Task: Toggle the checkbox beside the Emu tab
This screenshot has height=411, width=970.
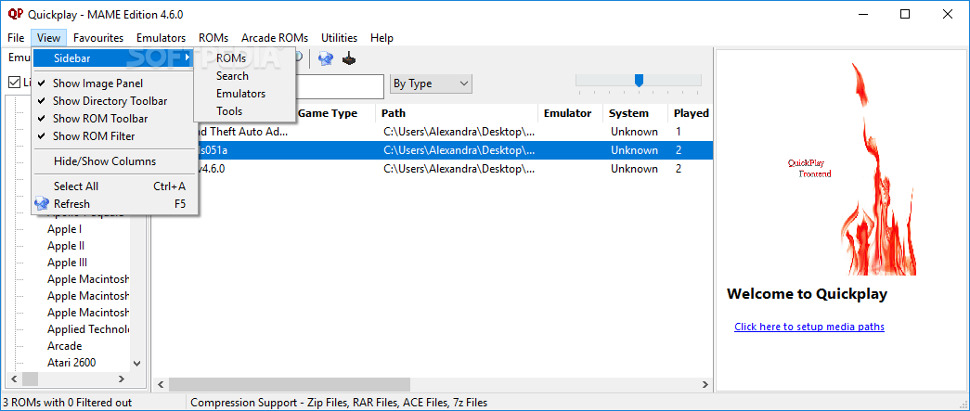Action: point(14,83)
